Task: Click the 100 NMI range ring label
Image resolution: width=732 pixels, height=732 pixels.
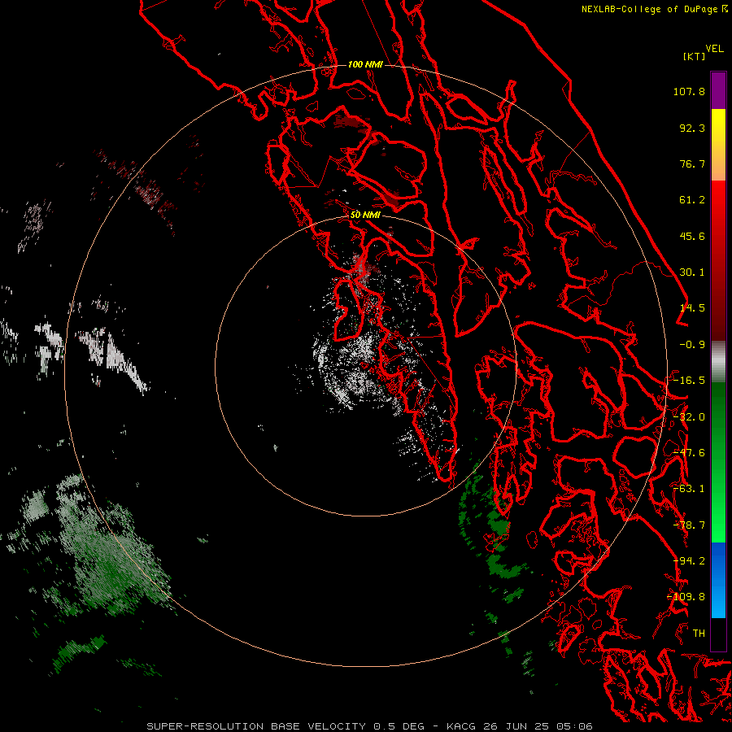Action: point(365,64)
